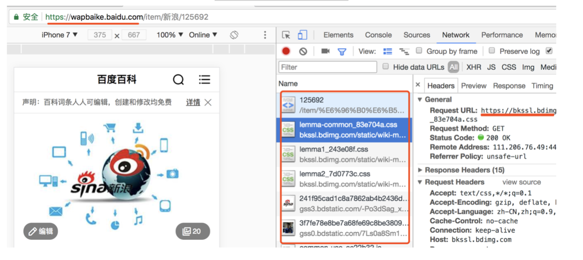Viewport: 583px width, 260px height.
Task: Rotate the device with the rotate icon
Action: click(234, 35)
